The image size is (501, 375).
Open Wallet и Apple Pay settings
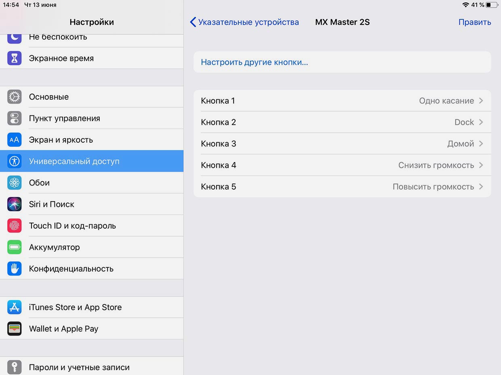pos(63,329)
